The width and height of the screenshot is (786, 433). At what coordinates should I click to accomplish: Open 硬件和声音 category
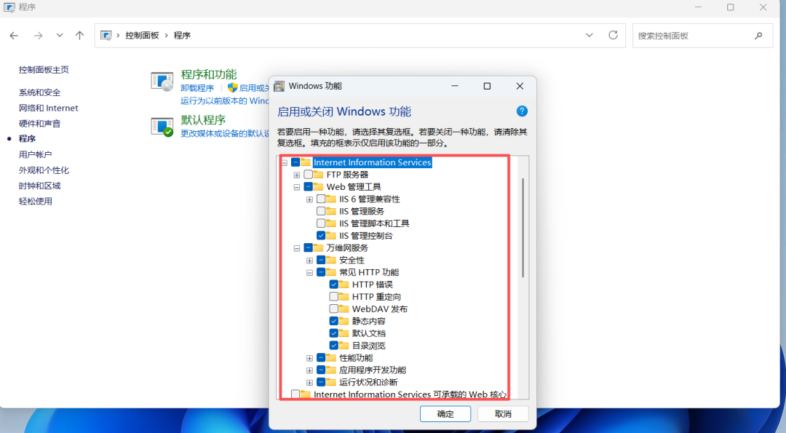click(x=39, y=123)
